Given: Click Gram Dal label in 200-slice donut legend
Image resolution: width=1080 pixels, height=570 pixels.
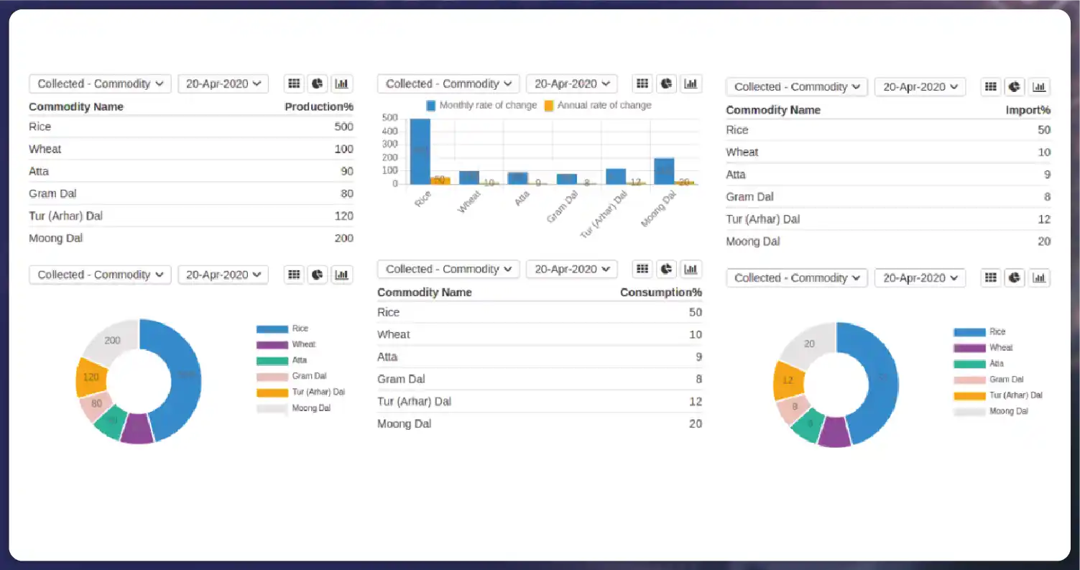Looking at the screenshot, I should [x=309, y=377].
